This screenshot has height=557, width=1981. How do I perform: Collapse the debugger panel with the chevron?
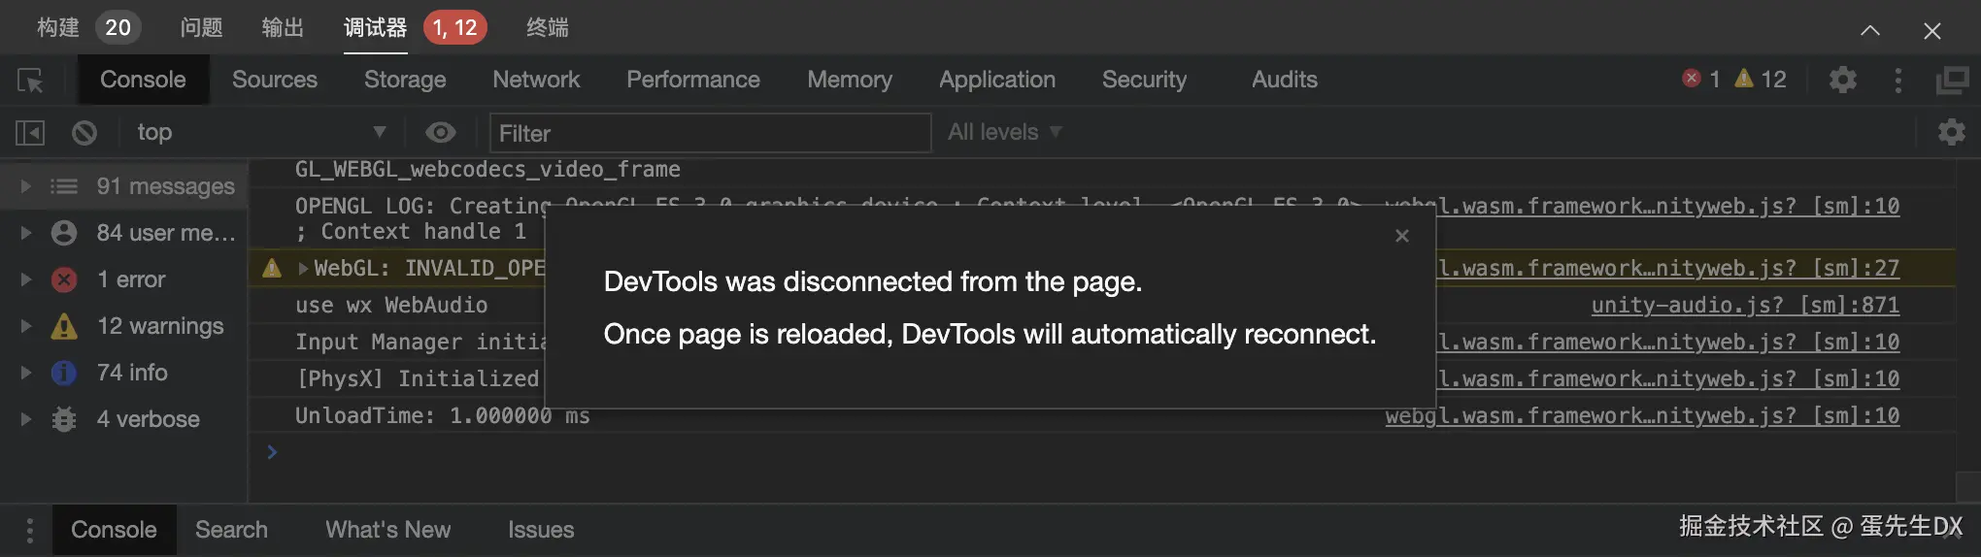click(x=1869, y=30)
